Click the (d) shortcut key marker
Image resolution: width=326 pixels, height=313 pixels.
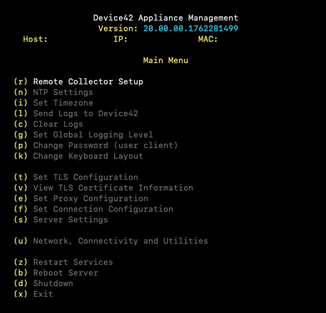coord(21,284)
